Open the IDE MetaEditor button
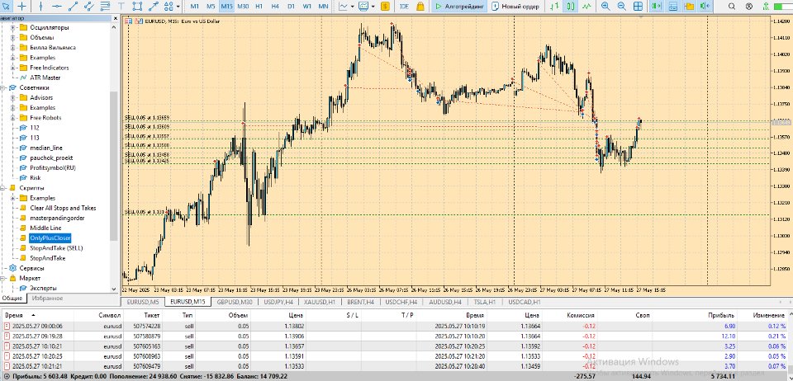The width and height of the screenshot is (793, 381). click(404, 6)
